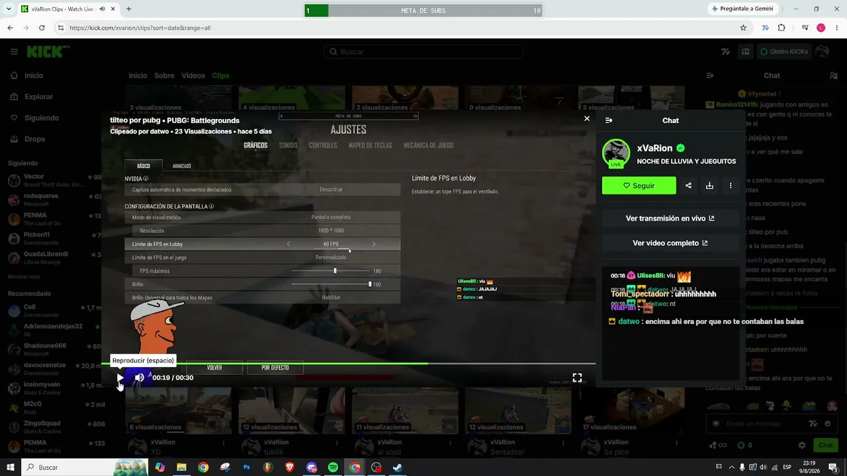Open Chrome tab search dropdown
The width and height of the screenshot is (847, 476).
(9, 9)
